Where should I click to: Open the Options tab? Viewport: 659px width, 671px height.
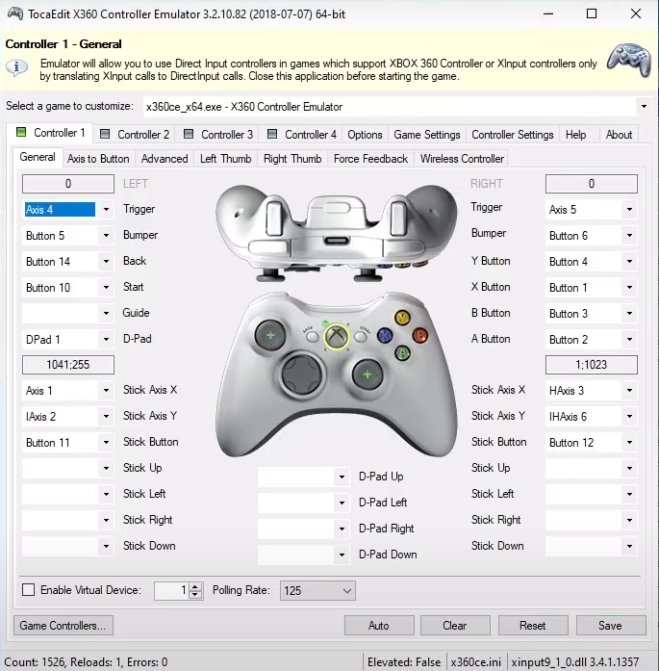[x=365, y=135]
